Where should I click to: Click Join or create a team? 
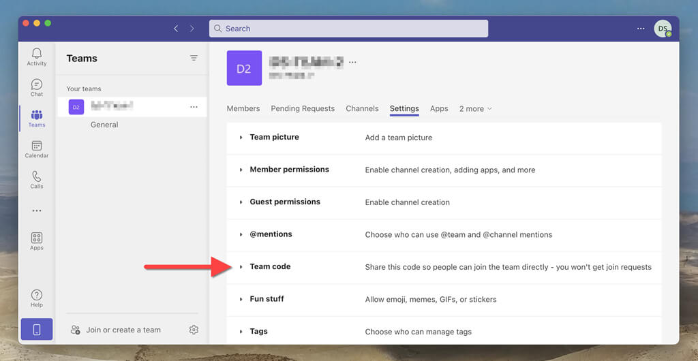tap(123, 330)
